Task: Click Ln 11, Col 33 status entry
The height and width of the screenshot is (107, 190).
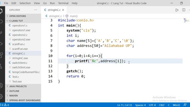Action: (x=124, y=105)
